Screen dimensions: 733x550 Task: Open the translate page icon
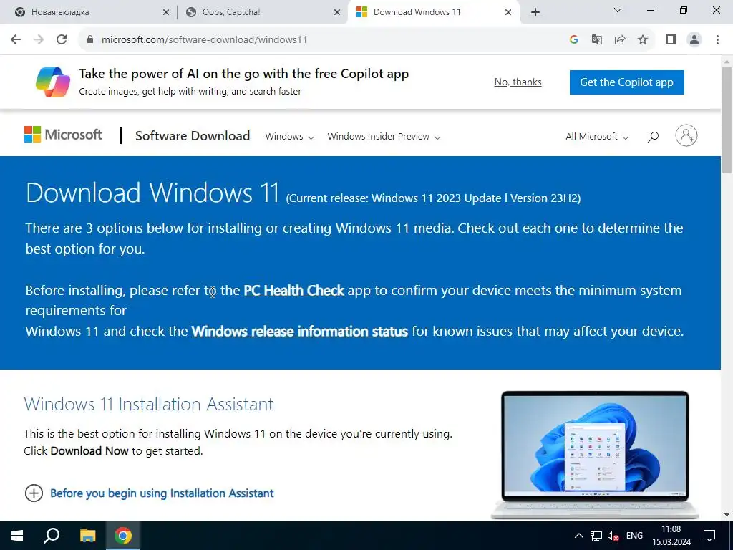click(597, 39)
